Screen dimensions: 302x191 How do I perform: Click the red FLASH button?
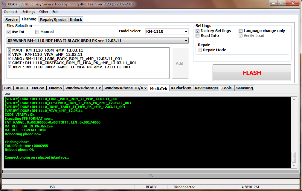(x=252, y=73)
